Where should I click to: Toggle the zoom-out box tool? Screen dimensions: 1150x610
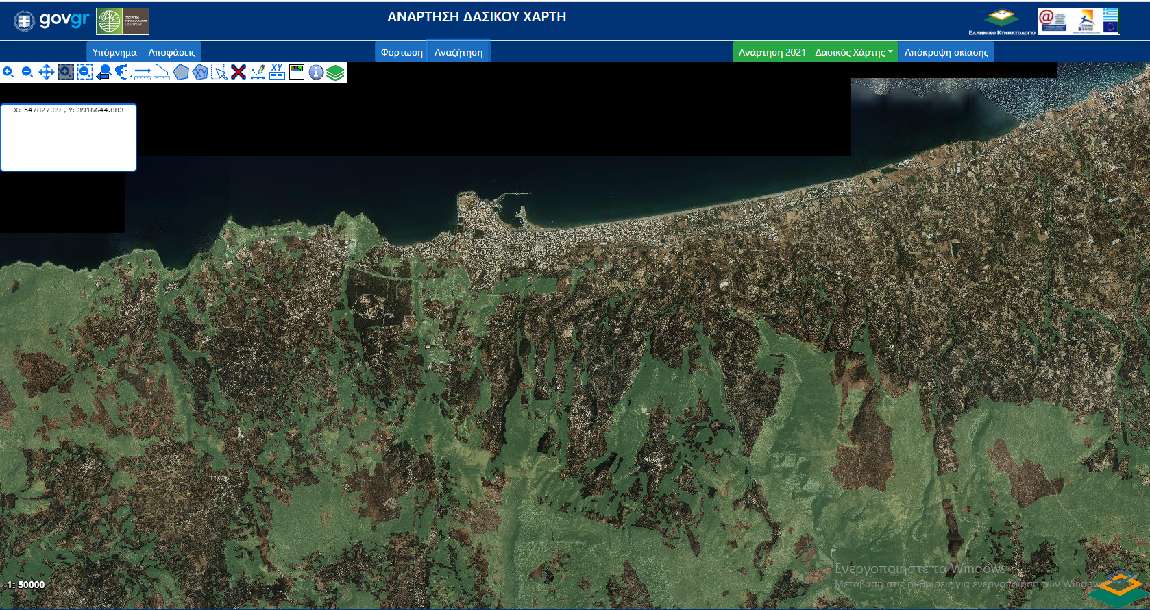pos(85,72)
